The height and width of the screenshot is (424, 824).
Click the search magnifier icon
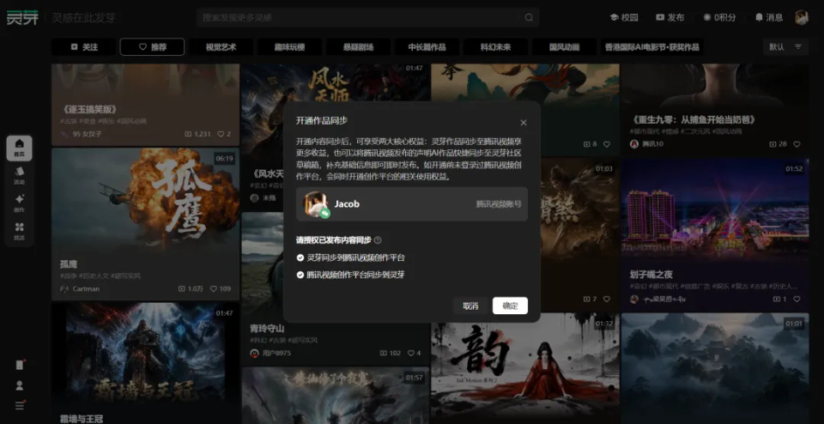coord(529,18)
